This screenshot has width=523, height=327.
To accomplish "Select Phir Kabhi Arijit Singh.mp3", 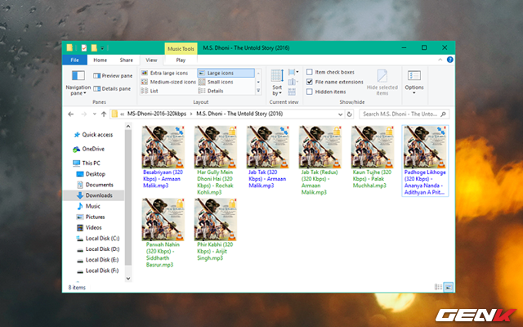I will (x=216, y=230).
